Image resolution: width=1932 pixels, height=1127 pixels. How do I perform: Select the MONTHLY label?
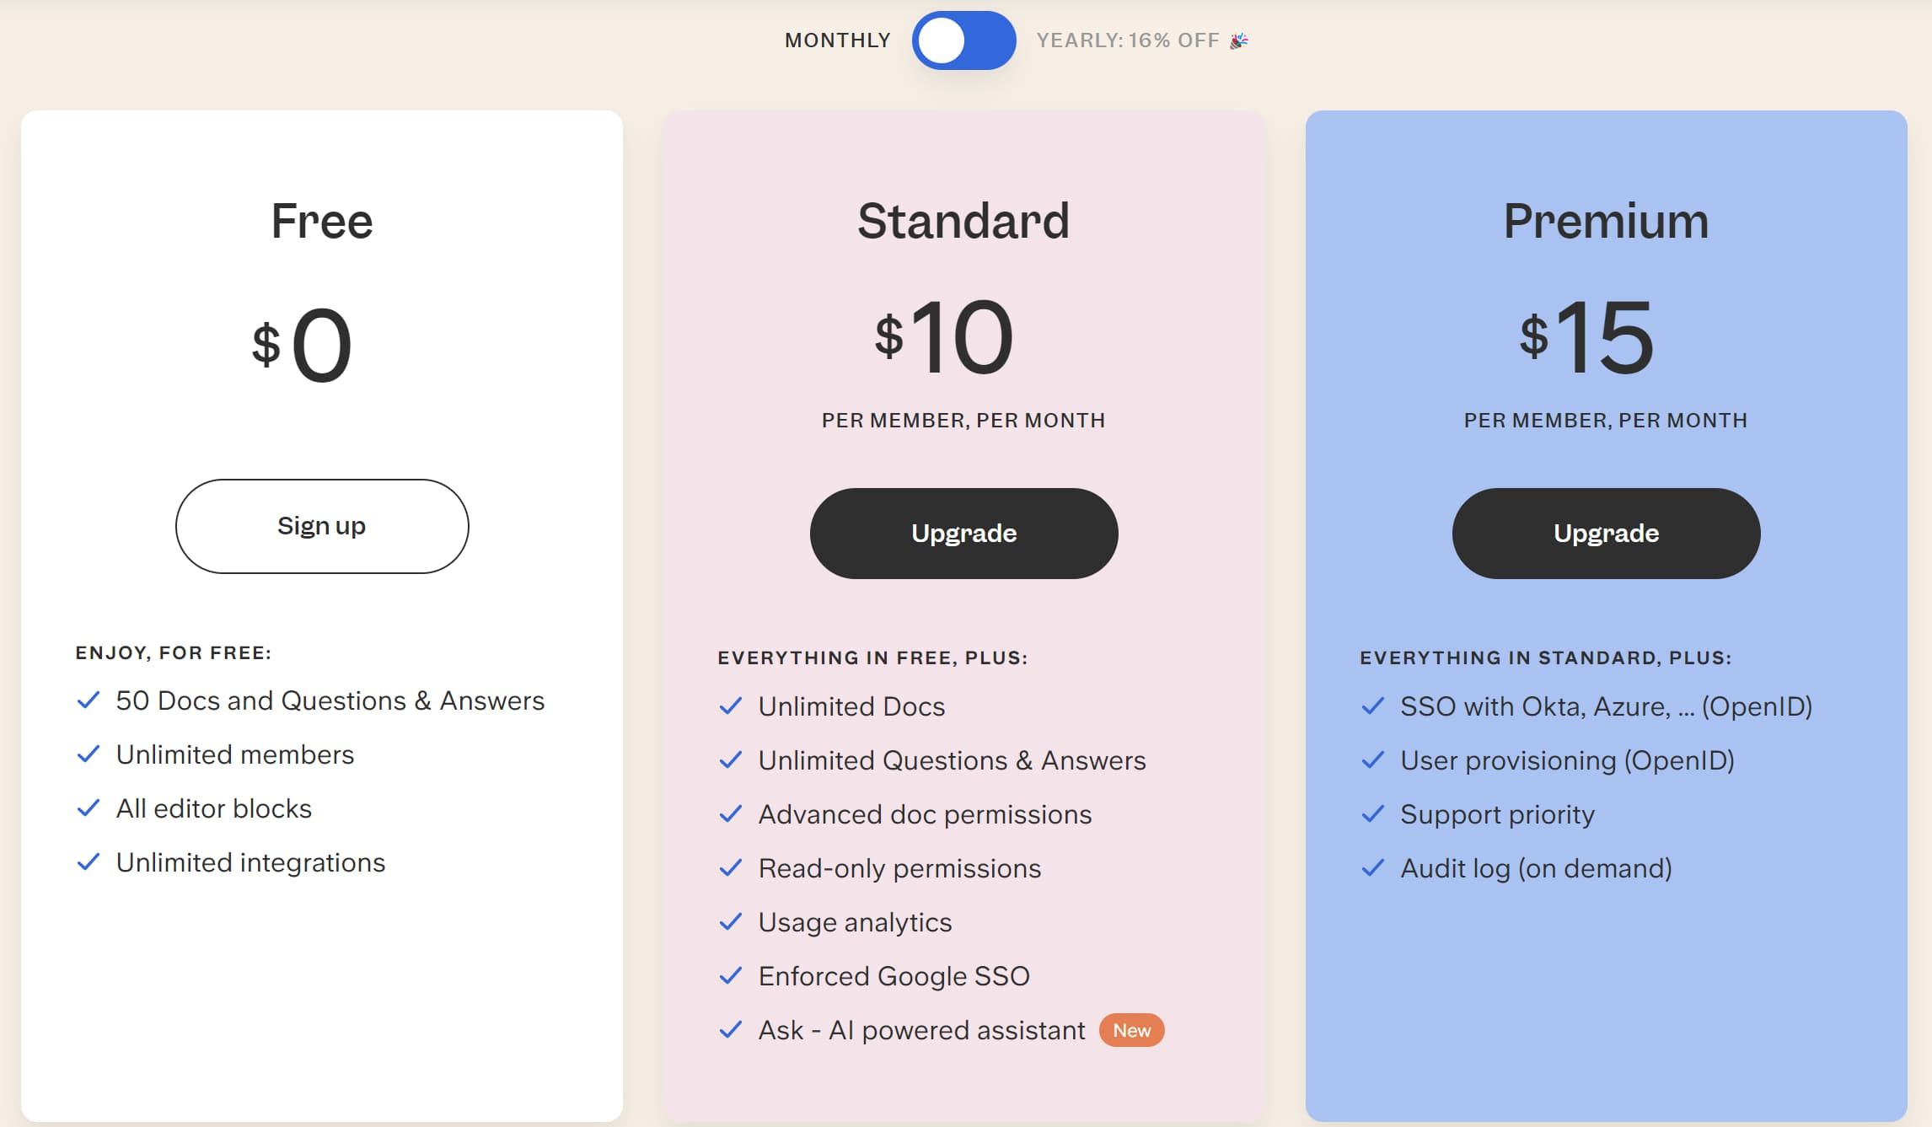[836, 39]
